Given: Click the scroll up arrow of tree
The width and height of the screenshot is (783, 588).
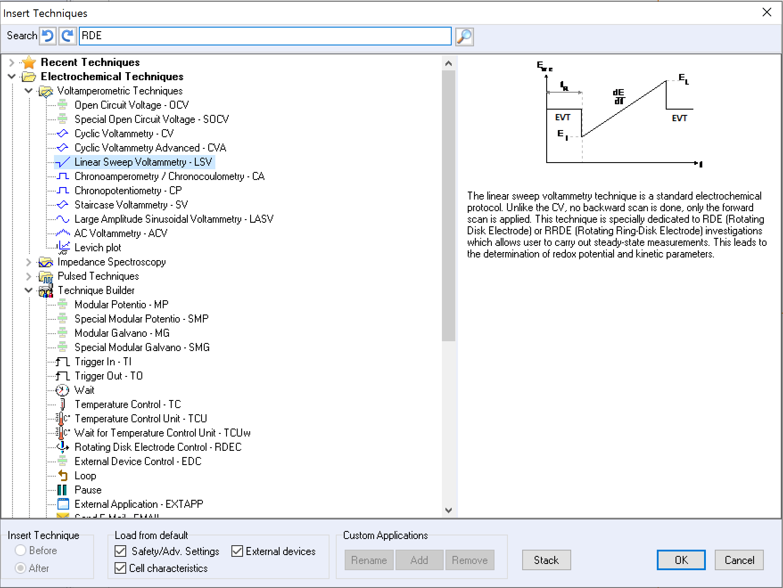Looking at the screenshot, I should click(449, 63).
